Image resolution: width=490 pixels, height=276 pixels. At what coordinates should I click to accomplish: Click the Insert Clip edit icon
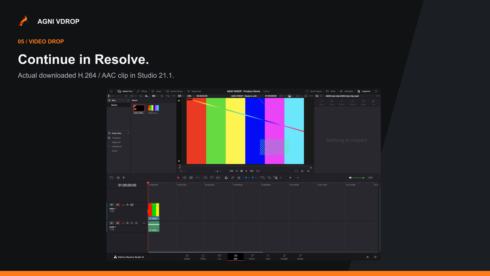[x=205, y=178]
